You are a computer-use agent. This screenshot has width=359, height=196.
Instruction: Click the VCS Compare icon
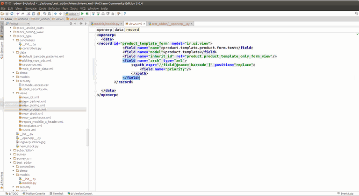pyautogui.click(x=103, y=14)
